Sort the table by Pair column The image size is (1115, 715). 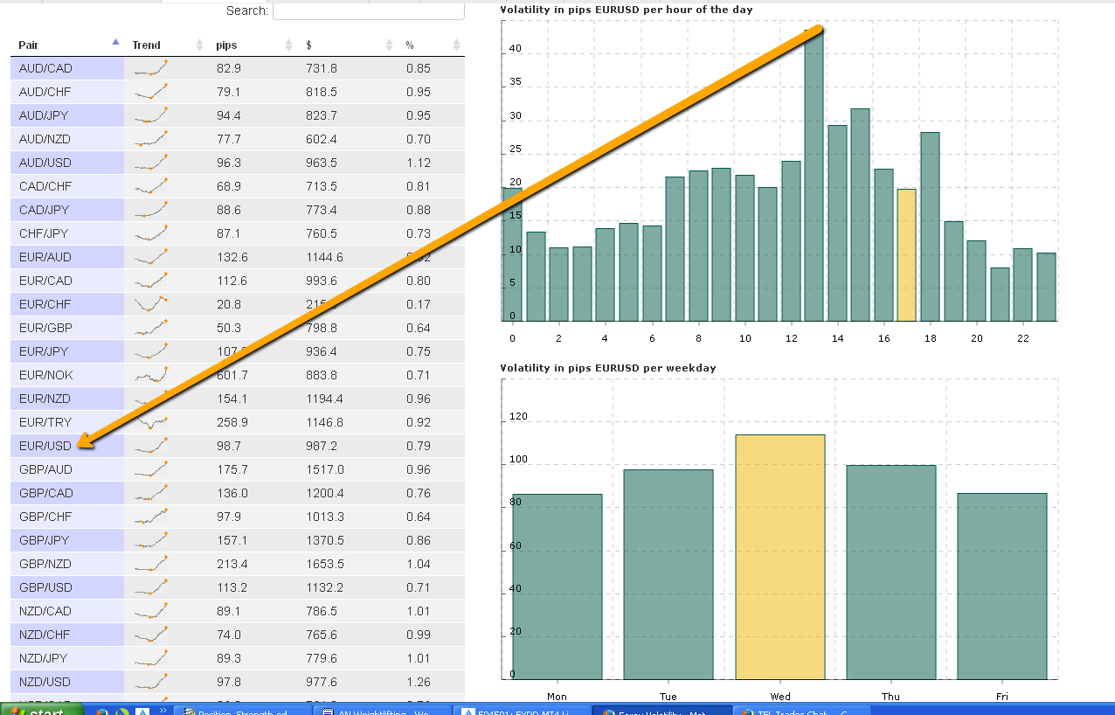[67, 45]
